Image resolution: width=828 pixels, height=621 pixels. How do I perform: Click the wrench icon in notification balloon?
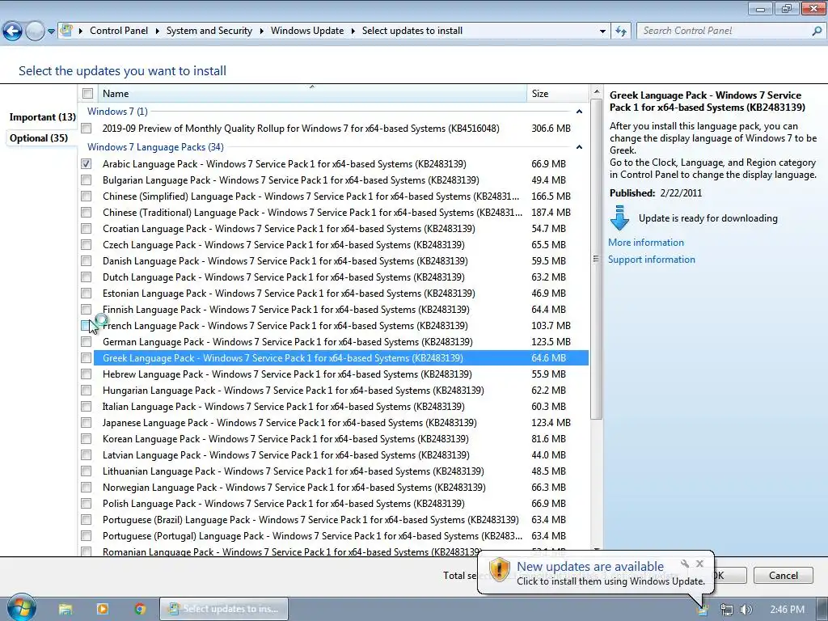tap(684, 564)
